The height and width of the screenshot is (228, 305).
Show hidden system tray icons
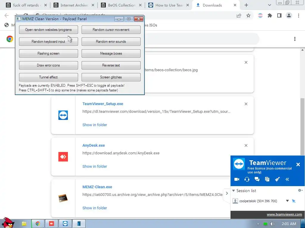[258, 224]
